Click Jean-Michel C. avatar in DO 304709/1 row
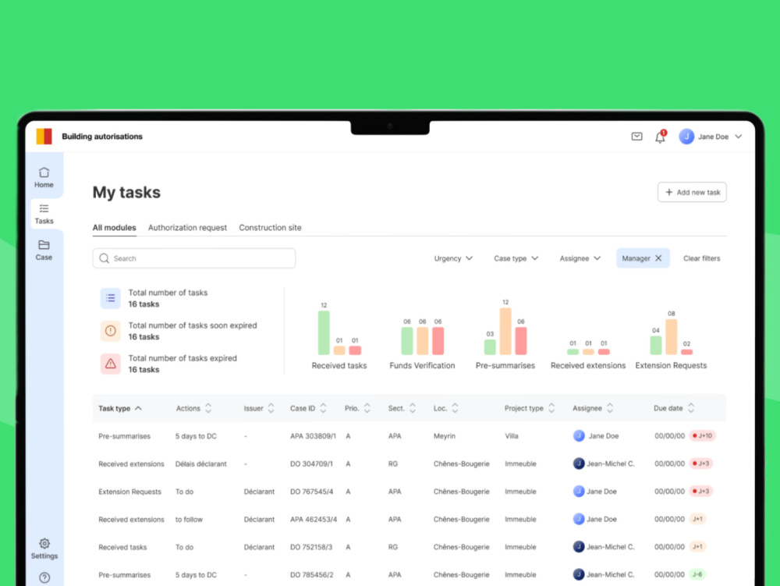 coord(579,463)
